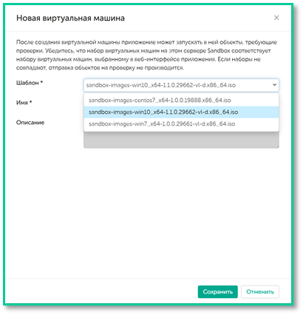Click the Имя field label
Screen dimensions: 303x315
point(22,103)
